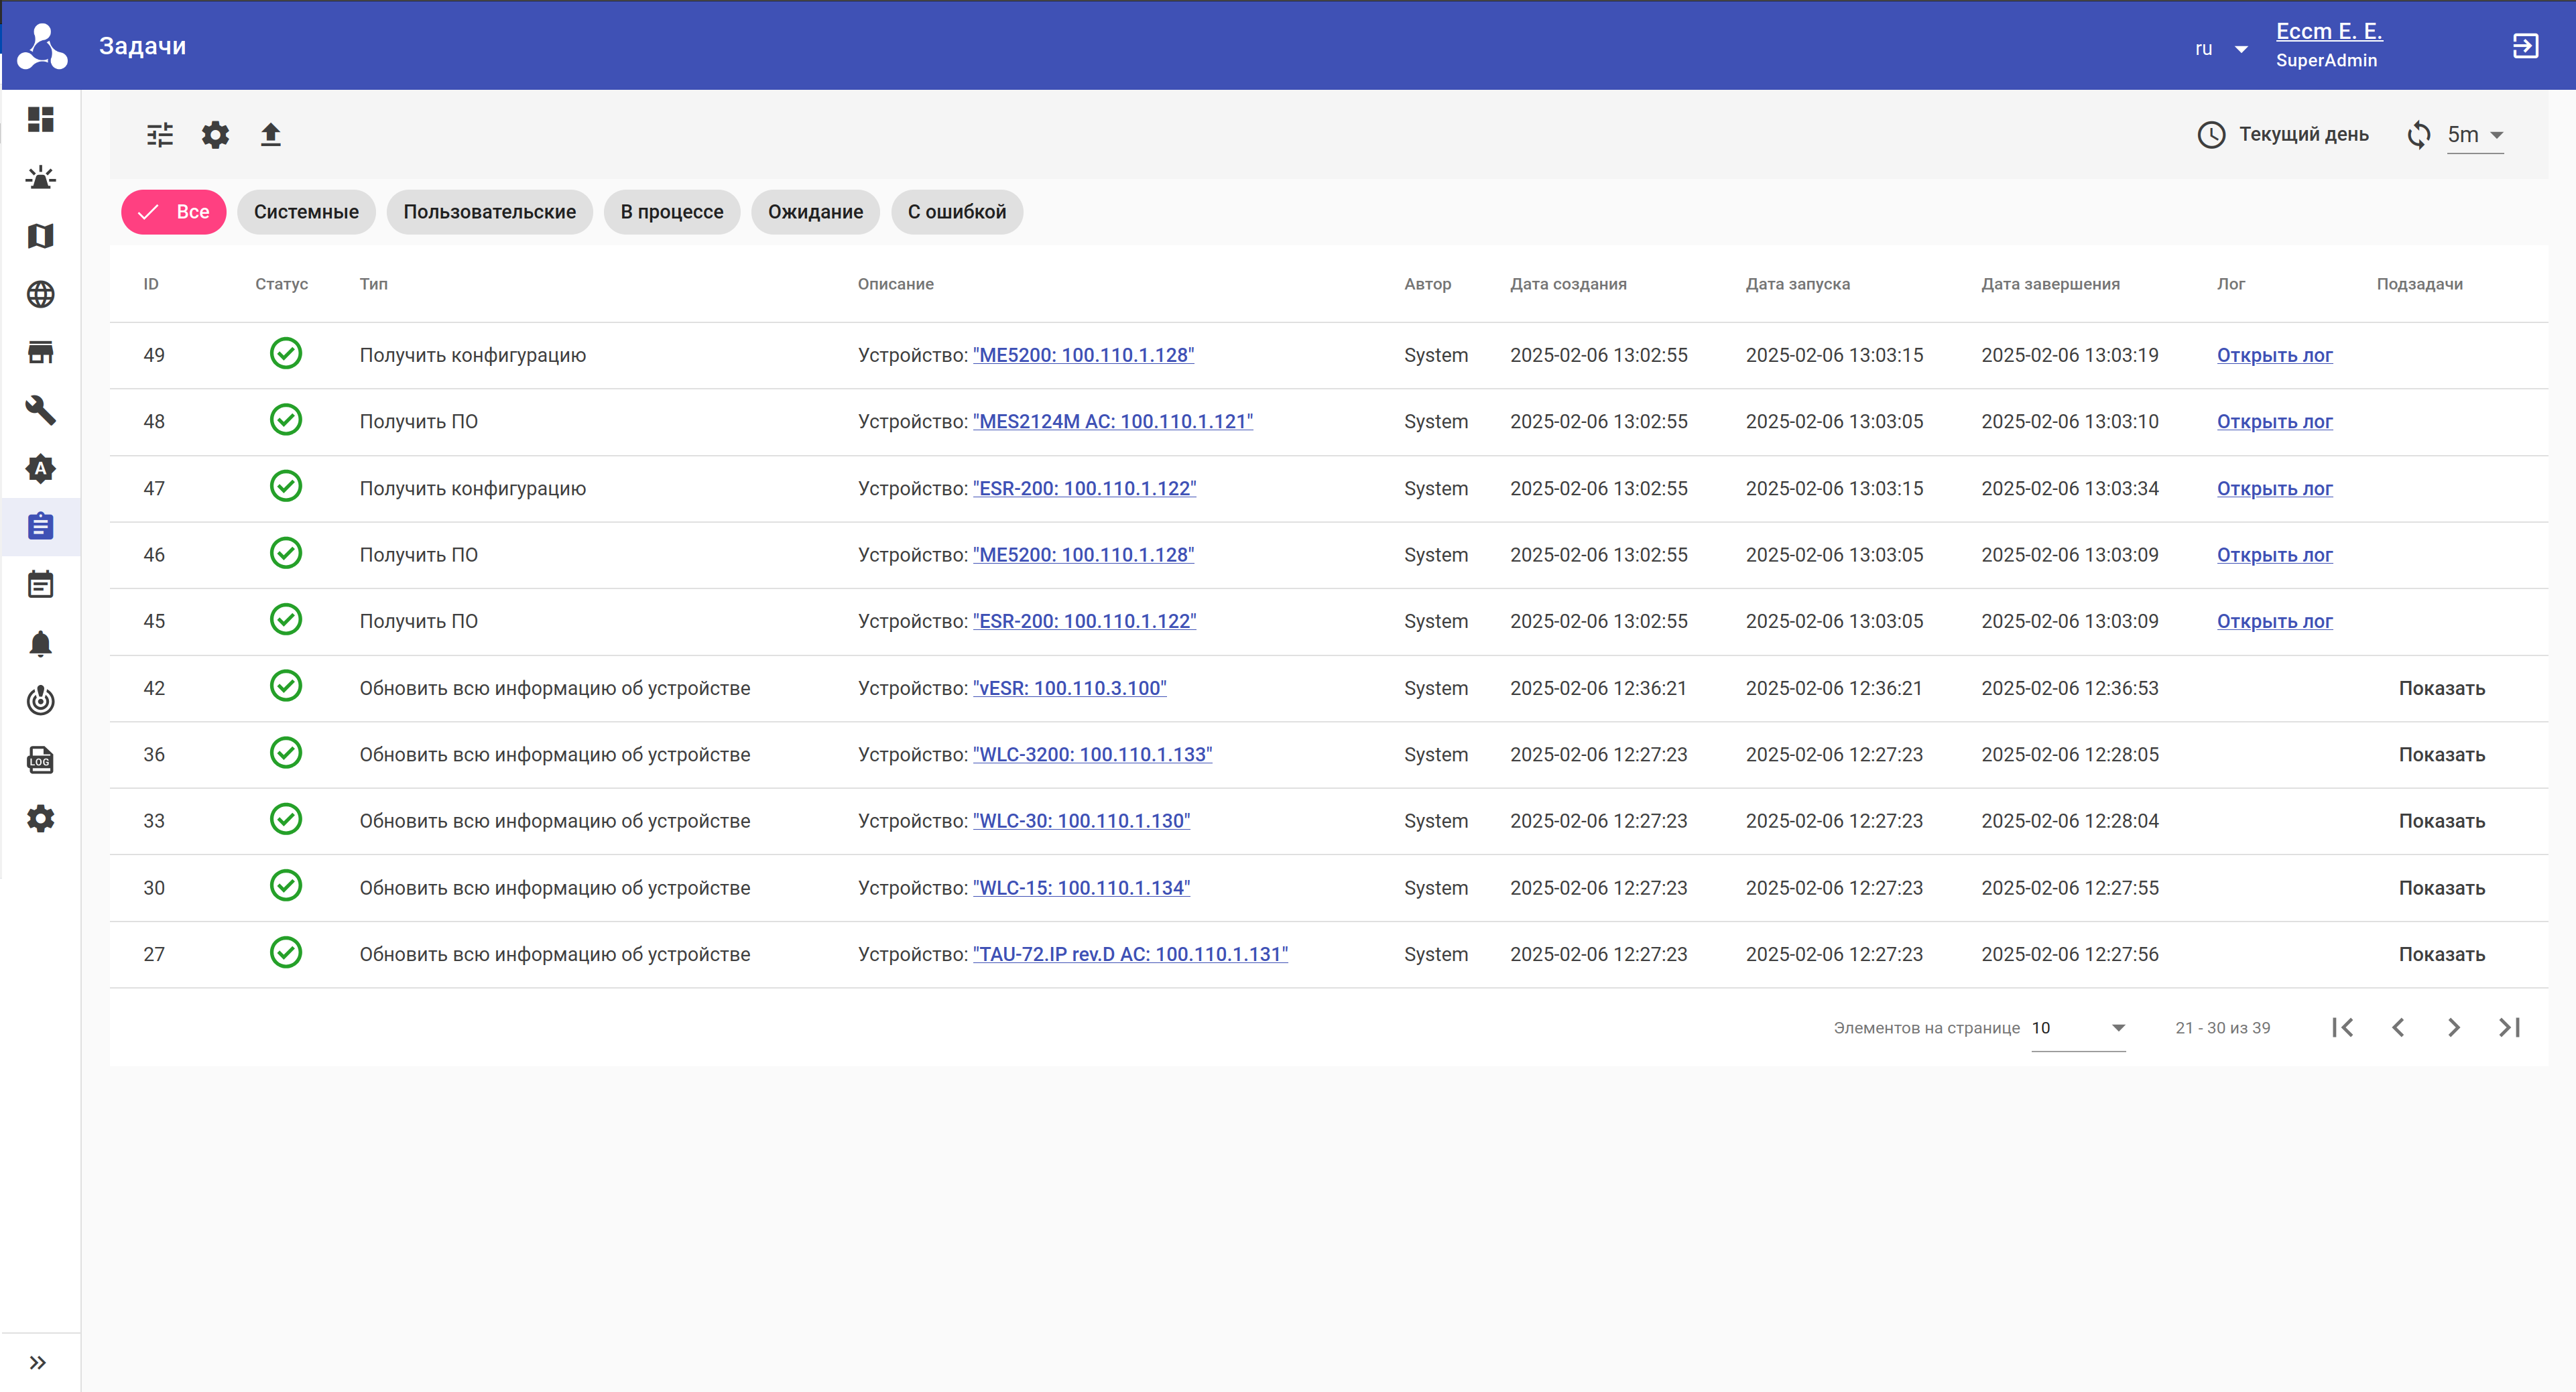
Task: Open the ru language dropdown
Action: coord(2220,49)
